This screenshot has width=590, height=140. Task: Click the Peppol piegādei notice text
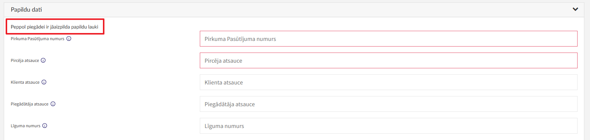(x=55, y=27)
